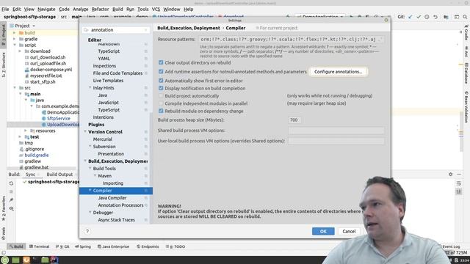
Task: Open the Endpoints tool window tab
Action: [x=148, y=246]
